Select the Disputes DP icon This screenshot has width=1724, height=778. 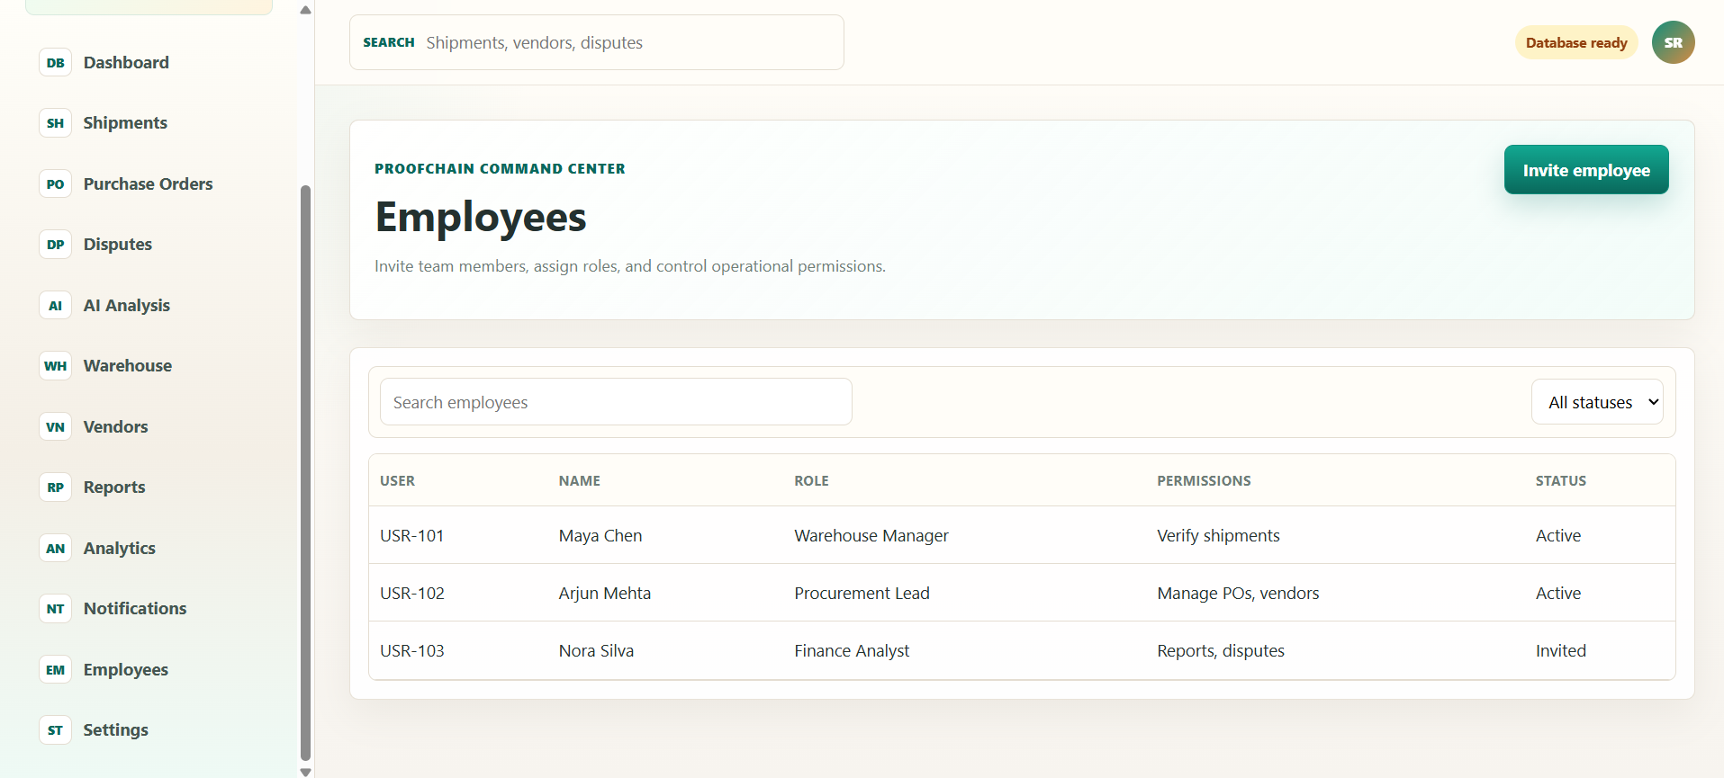click(56, 245)
